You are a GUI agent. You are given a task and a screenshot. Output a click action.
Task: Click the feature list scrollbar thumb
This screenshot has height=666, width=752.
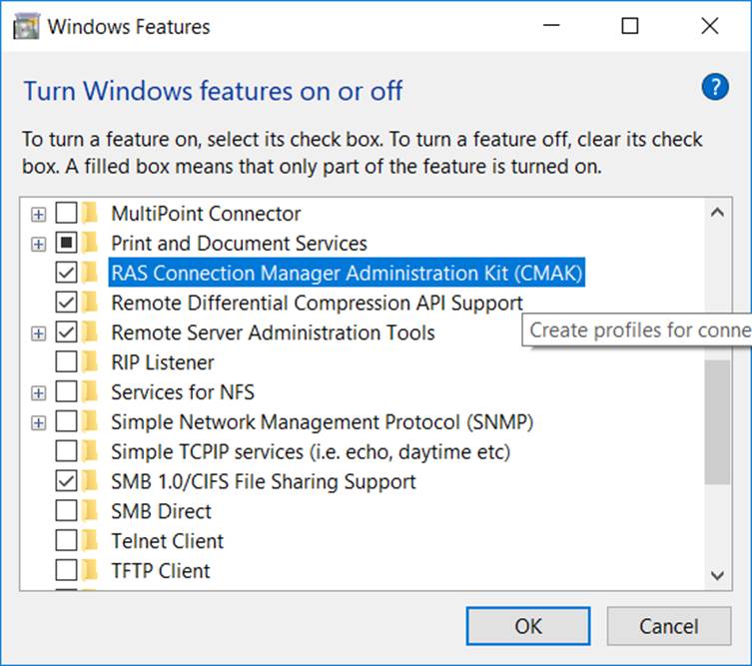click(716, 421)
